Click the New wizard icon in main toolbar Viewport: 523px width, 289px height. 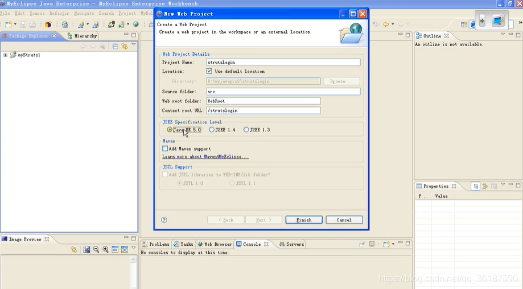pyautogui.click(x=9, y=24)
